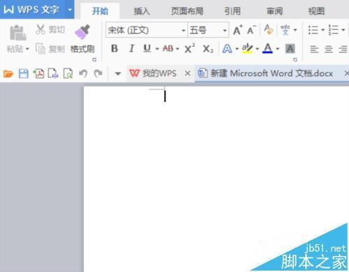Image resolution: width=349 pixels, height=272 pixels.
Task: Click the Paste clipboard icon
Action: (18, 33)
